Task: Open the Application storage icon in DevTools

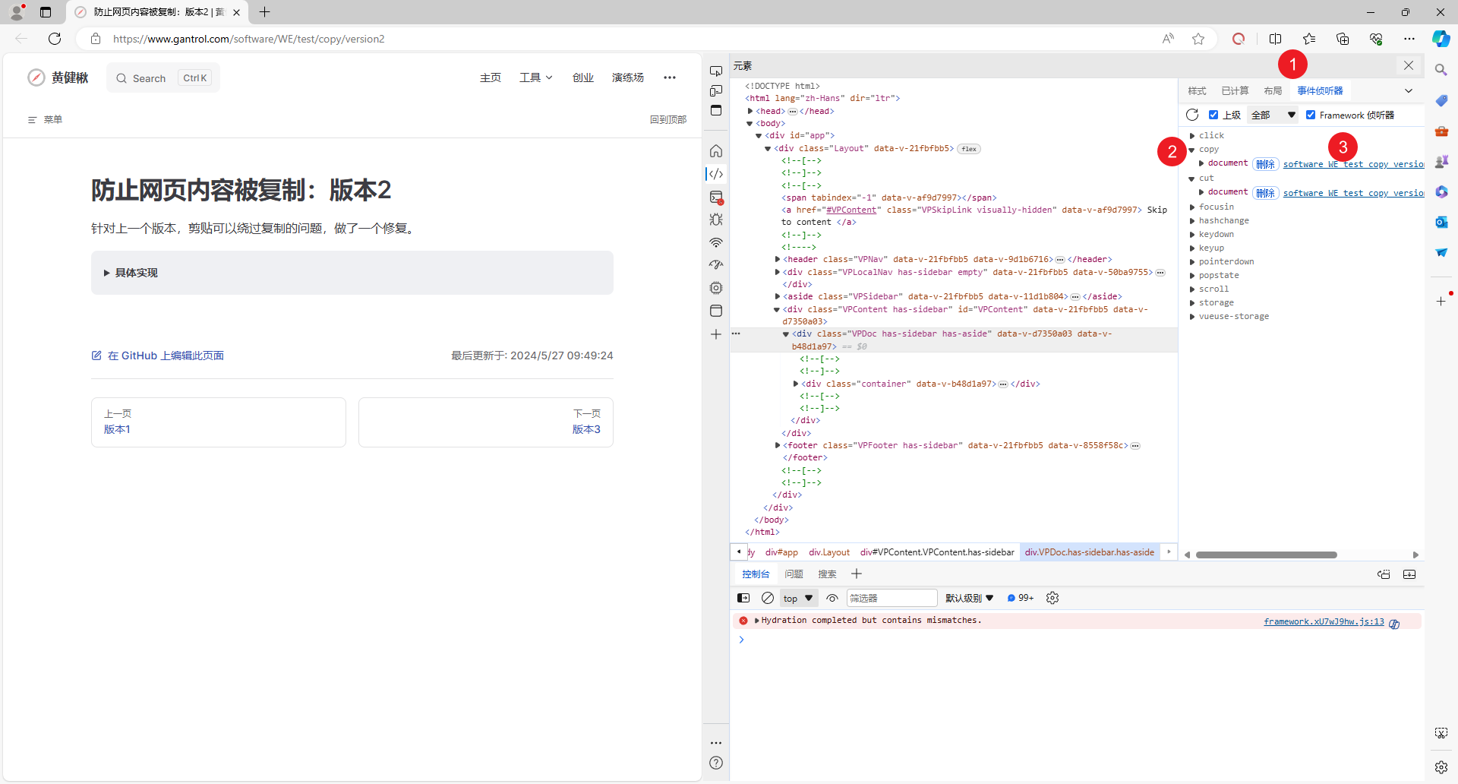Action: tap(715, 311)
